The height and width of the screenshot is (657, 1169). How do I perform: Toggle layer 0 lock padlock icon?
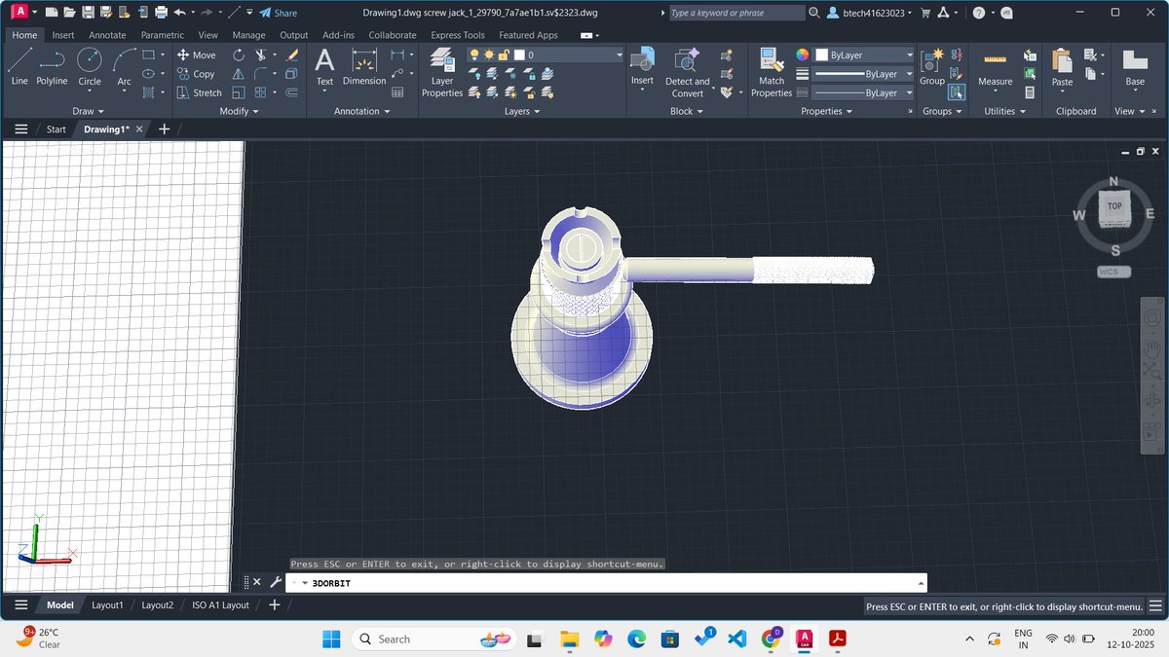click(x=503, y=55)
